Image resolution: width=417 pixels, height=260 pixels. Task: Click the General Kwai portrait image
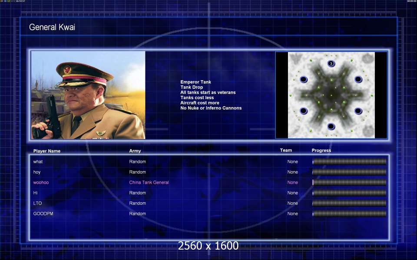[x=88, y=95]
